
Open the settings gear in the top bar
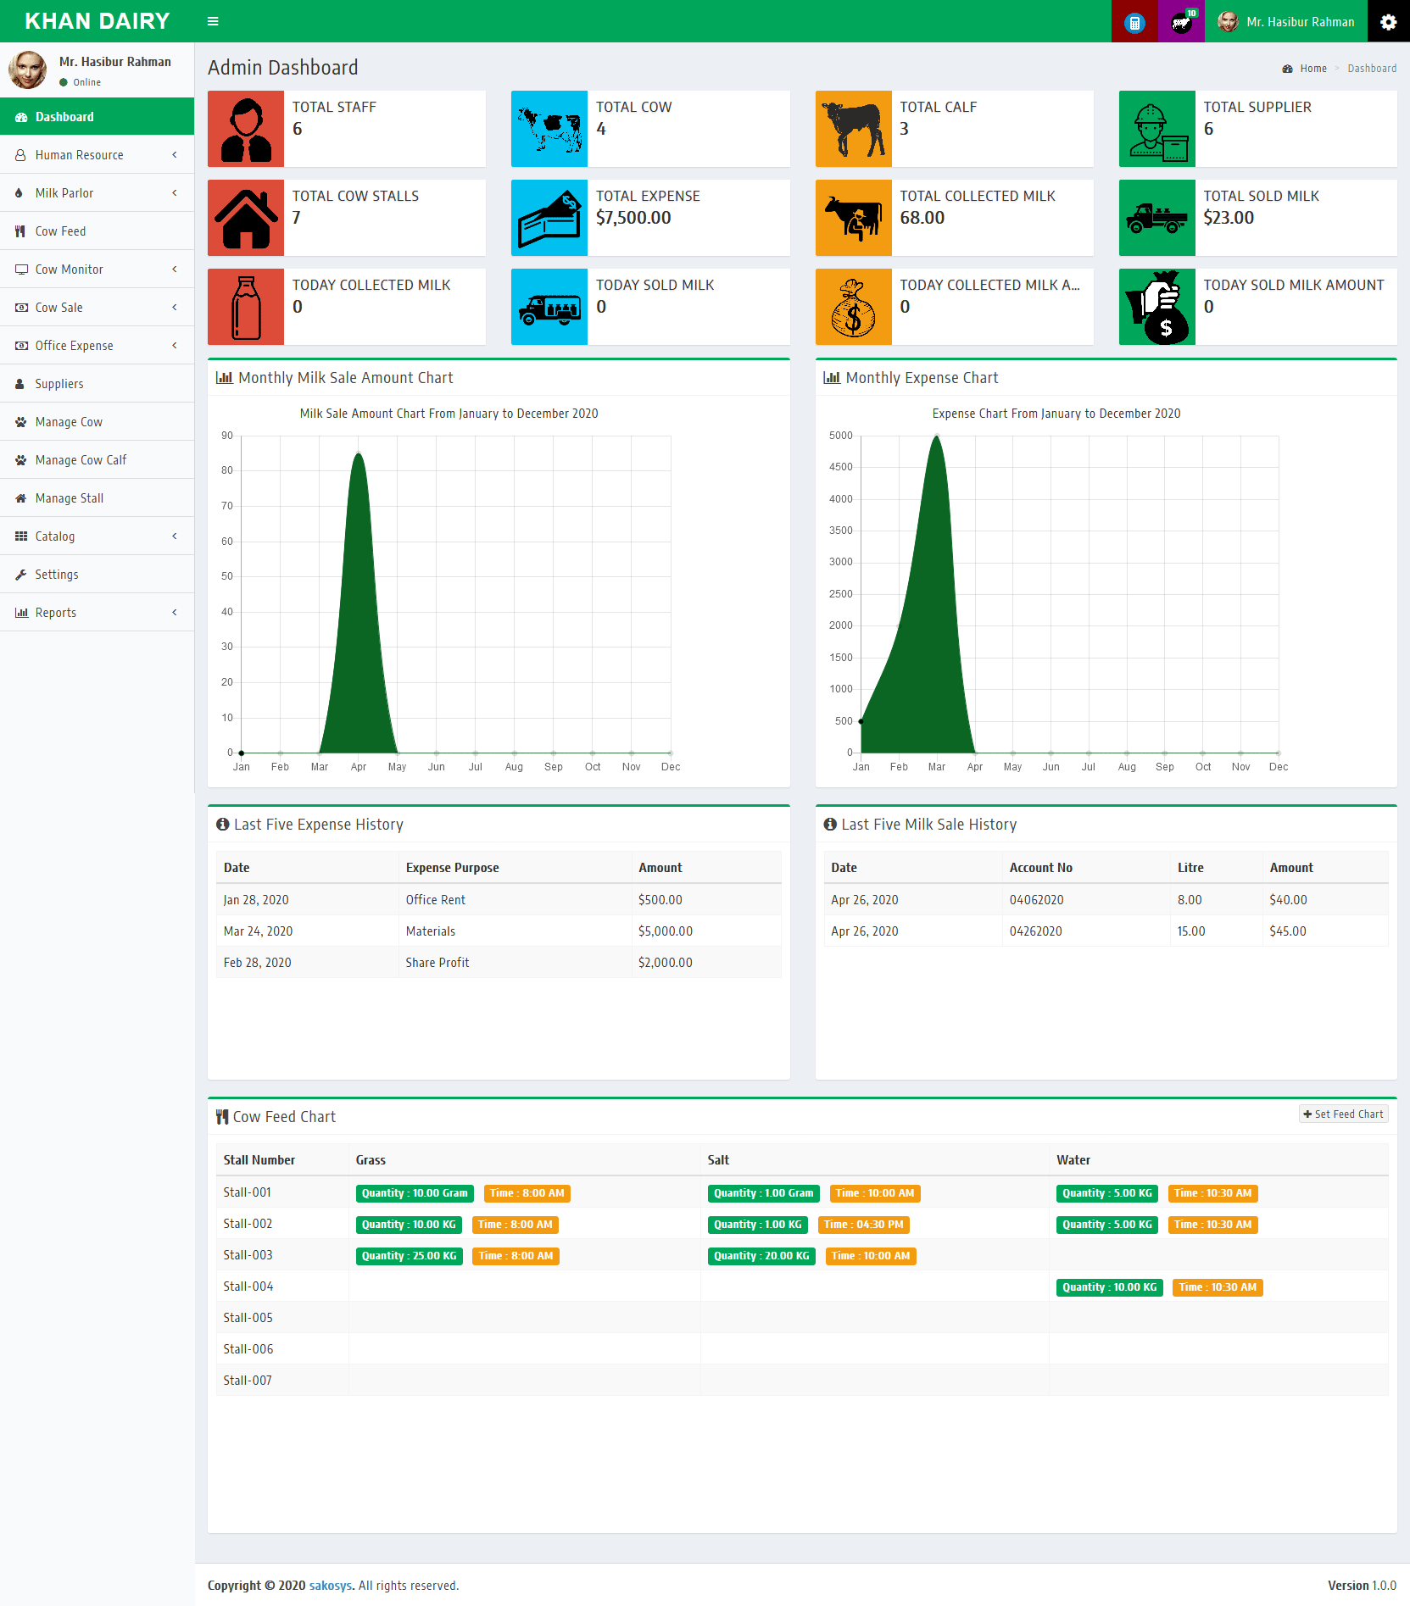pos(1388,21)
